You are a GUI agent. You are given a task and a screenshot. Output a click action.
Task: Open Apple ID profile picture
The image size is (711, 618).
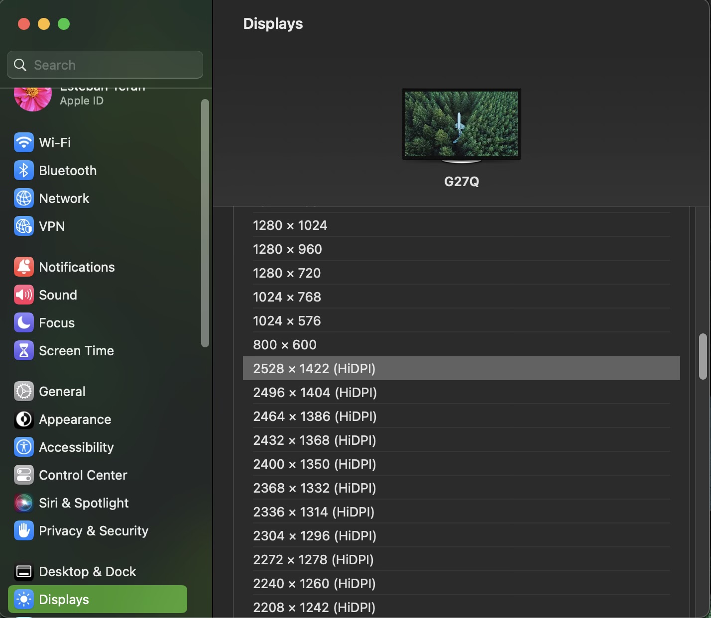click(x=33, y=99)
